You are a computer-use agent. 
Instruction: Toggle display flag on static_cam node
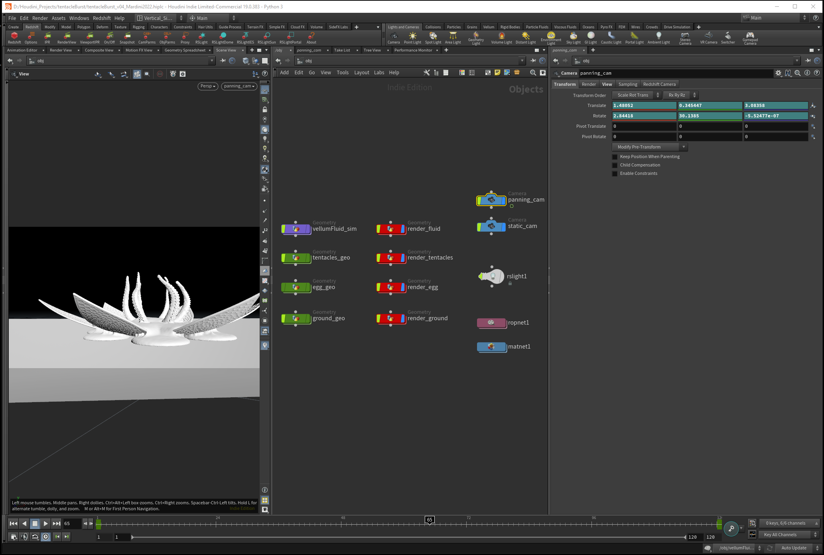tap(503, 226)
